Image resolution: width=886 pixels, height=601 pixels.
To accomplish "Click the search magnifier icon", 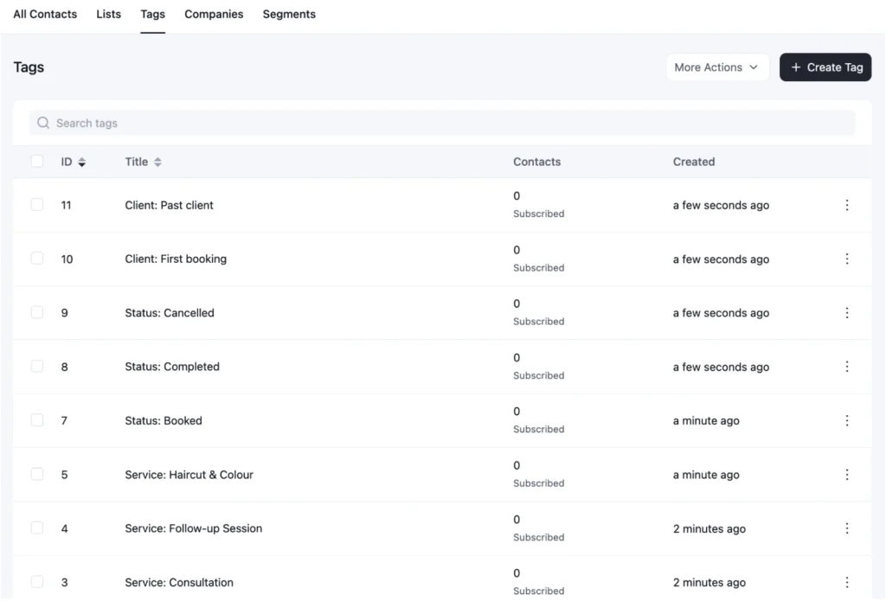I will click(x=43, y=123).
